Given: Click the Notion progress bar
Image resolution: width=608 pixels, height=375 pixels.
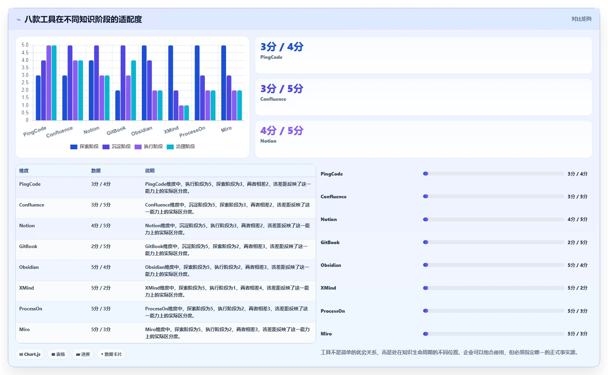Looking at the screenshot, I should click(x=494, y=219).
